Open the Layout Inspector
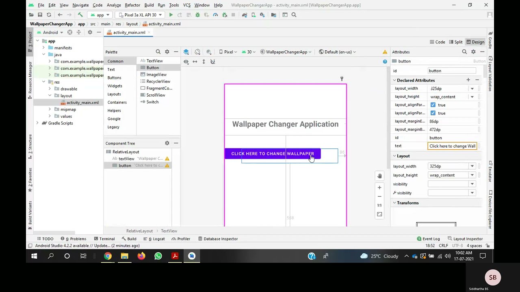The width and height of the screenshot is (520, 292). tap(465, 239)
